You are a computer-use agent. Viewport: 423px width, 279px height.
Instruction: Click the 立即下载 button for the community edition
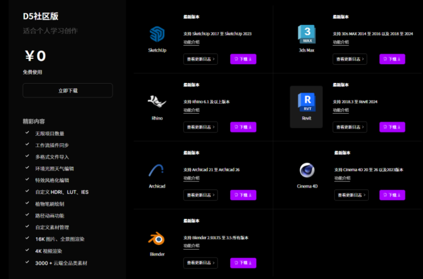click(x=67, y=91)
